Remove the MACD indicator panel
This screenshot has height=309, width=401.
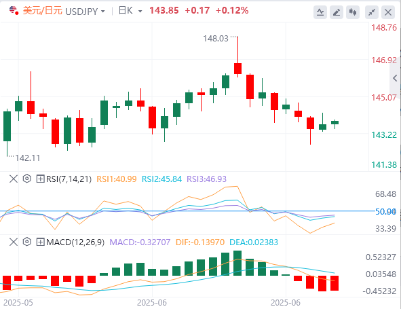click(14, 242)
